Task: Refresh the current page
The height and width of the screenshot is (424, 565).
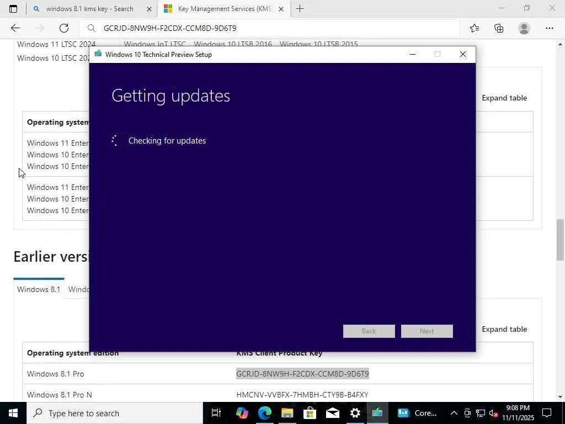Action: point(64,28)
